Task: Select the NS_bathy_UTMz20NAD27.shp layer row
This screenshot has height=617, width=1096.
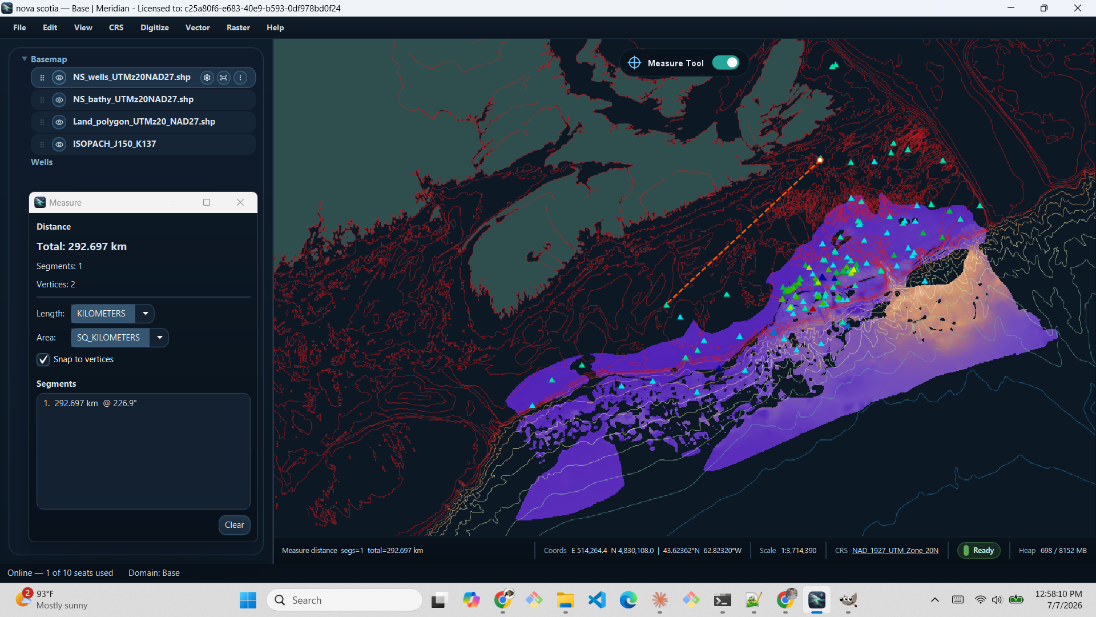Action: click(143, 100)
